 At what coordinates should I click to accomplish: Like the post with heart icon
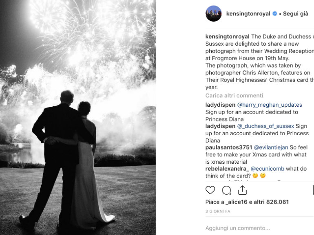pos(210,190)
